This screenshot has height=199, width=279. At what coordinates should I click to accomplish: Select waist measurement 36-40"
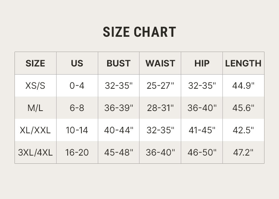[x=160, y=153]
